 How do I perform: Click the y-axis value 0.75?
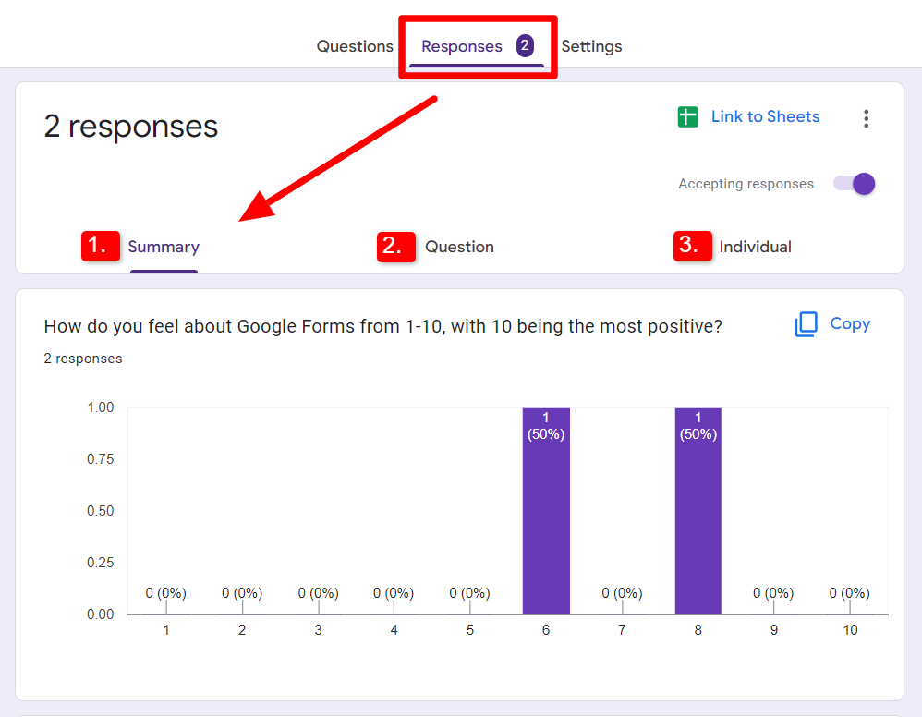(x=100, y=459)
